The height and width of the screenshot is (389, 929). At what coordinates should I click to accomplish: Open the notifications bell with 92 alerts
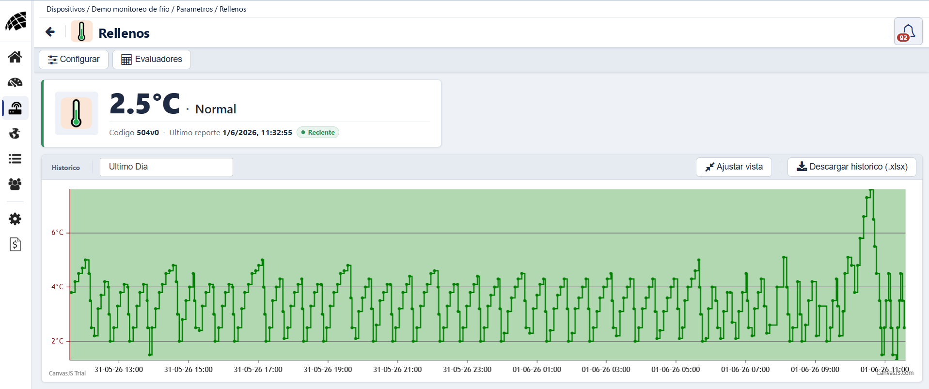click(908, 32)
